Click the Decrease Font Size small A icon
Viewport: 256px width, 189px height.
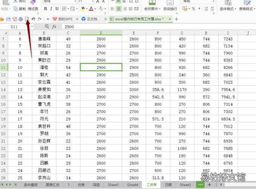click(103, 2)
